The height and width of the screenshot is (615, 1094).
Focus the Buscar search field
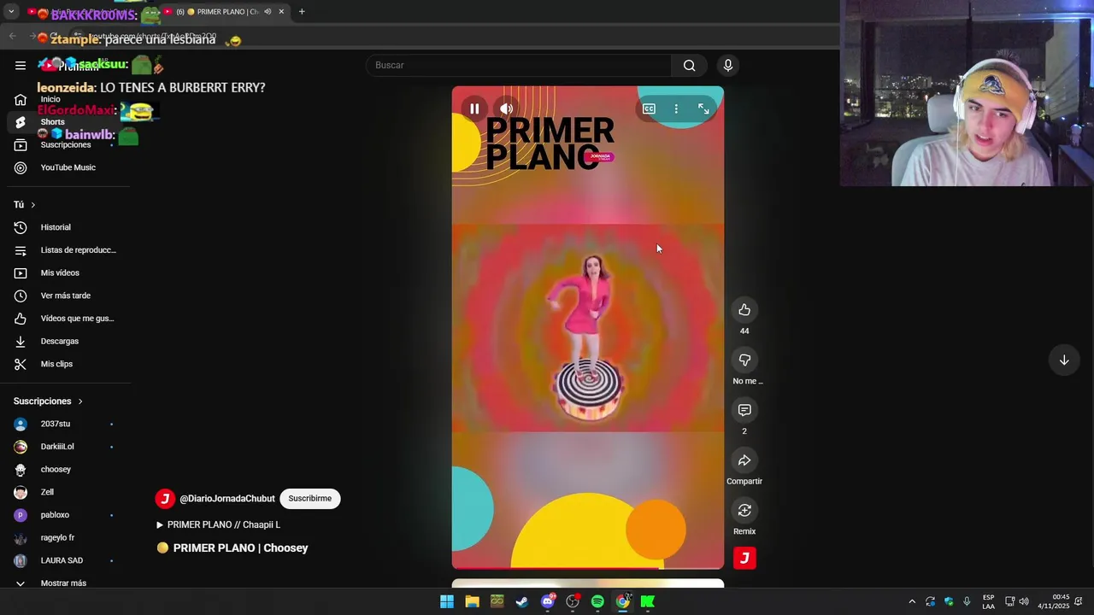click(520, 65)
